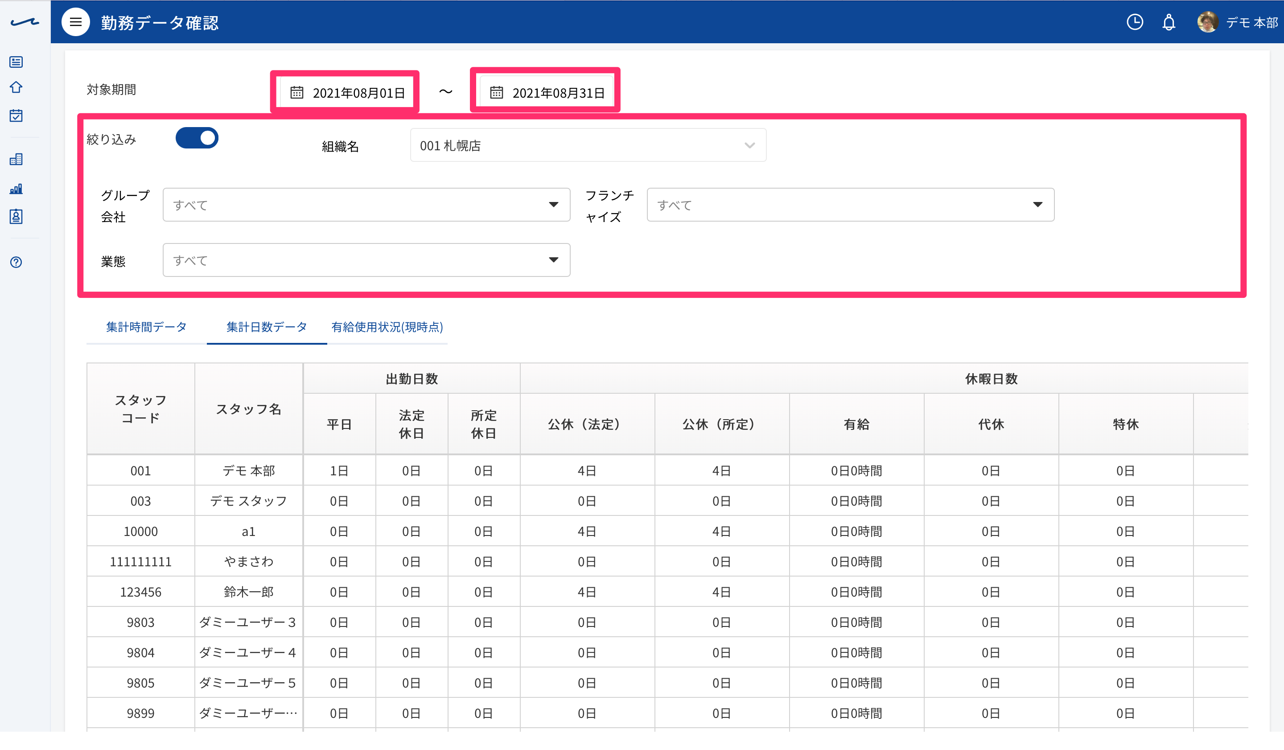Open the notifications bell
Screen dimensions: 1284x750
pos(1169,22)
